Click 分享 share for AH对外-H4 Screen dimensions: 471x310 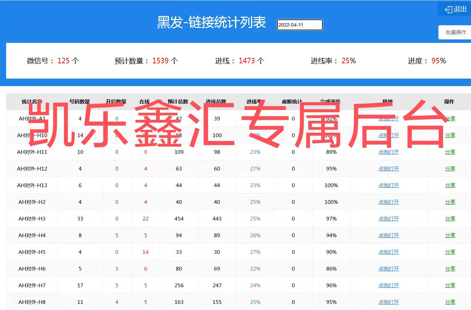click(x=450, y=235)
